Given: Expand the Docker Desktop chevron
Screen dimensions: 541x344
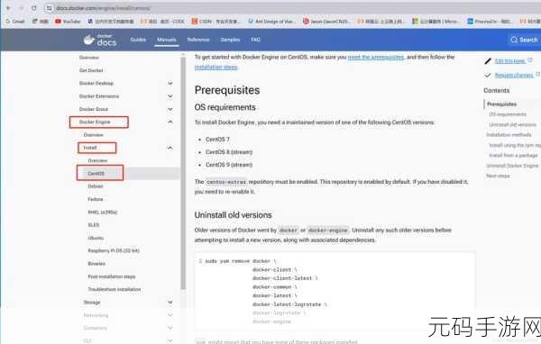Looking at the screenshot, I should [x=170, y=83].
